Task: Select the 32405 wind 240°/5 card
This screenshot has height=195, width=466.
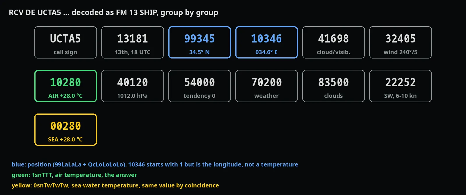Action: coord(400,42)
